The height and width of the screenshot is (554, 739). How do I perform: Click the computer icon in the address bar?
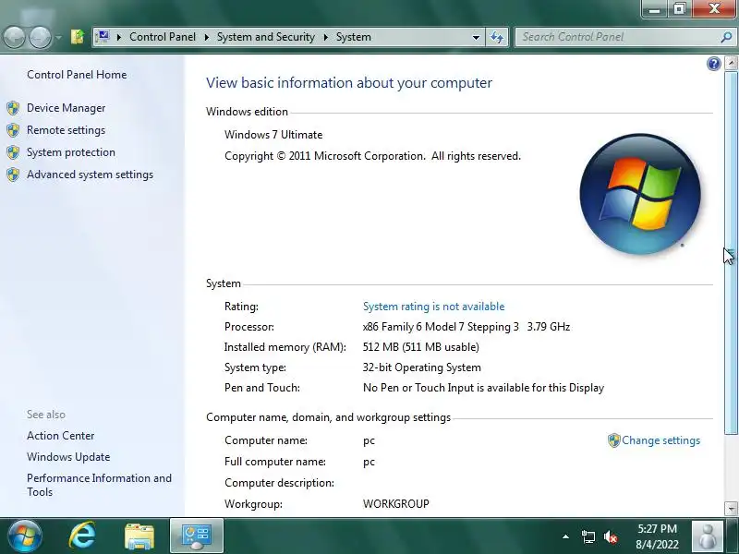(102, 37)
